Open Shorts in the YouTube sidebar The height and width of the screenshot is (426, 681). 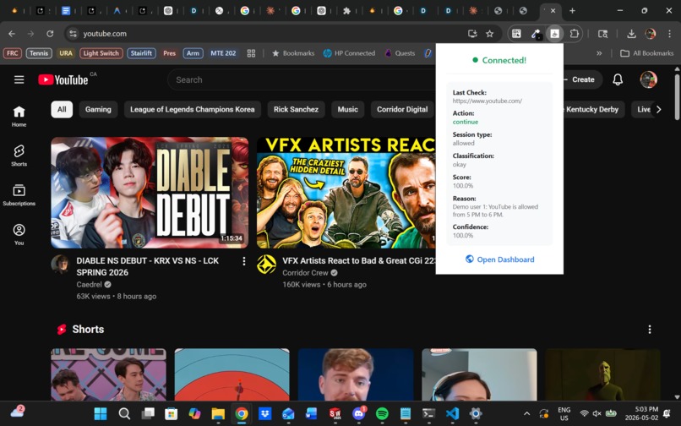click(x=19, y=156)
